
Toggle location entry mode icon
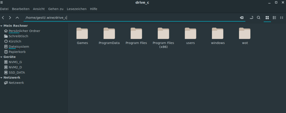pyautogui.click(x=251, y=18)
